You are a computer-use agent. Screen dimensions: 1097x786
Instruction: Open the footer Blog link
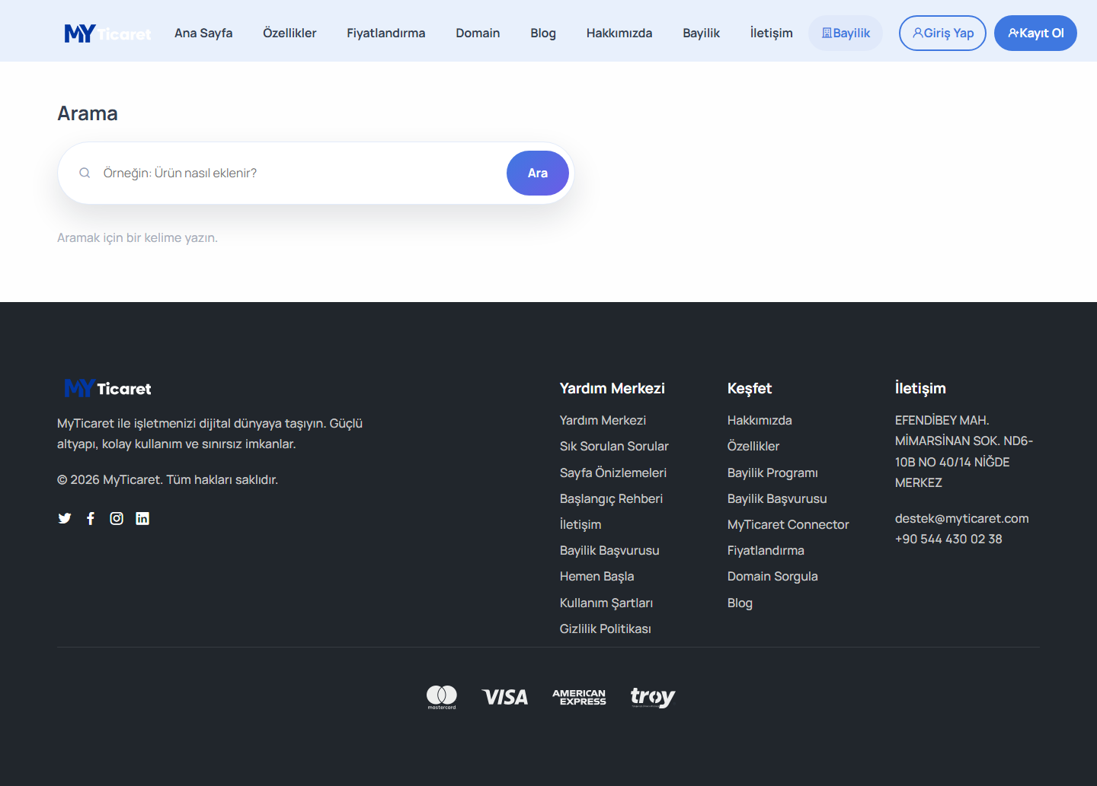click(x=740, y=603)
